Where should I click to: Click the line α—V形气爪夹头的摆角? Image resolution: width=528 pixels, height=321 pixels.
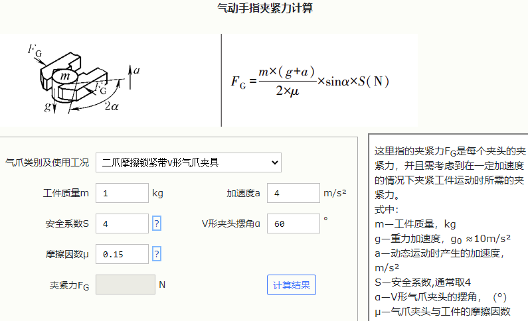coord(441,297)
